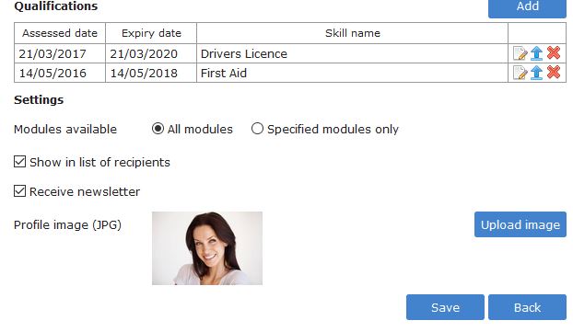Save the profile changes
Screen dimensions: 573x332
pos(445,307)
